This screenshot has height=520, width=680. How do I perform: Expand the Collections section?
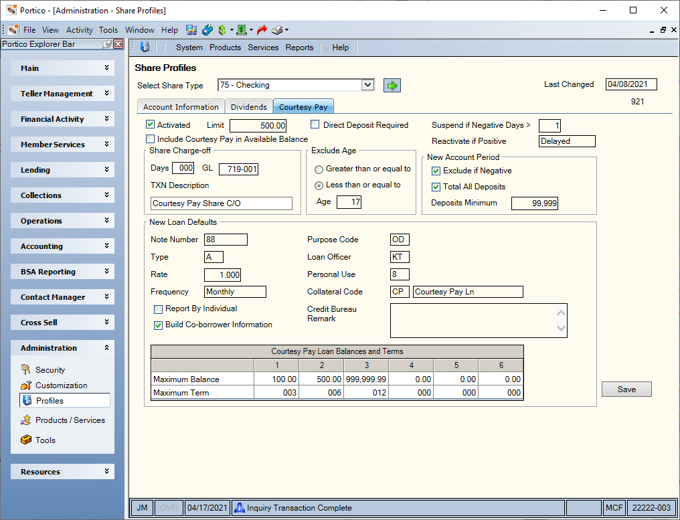pos(62,195)
